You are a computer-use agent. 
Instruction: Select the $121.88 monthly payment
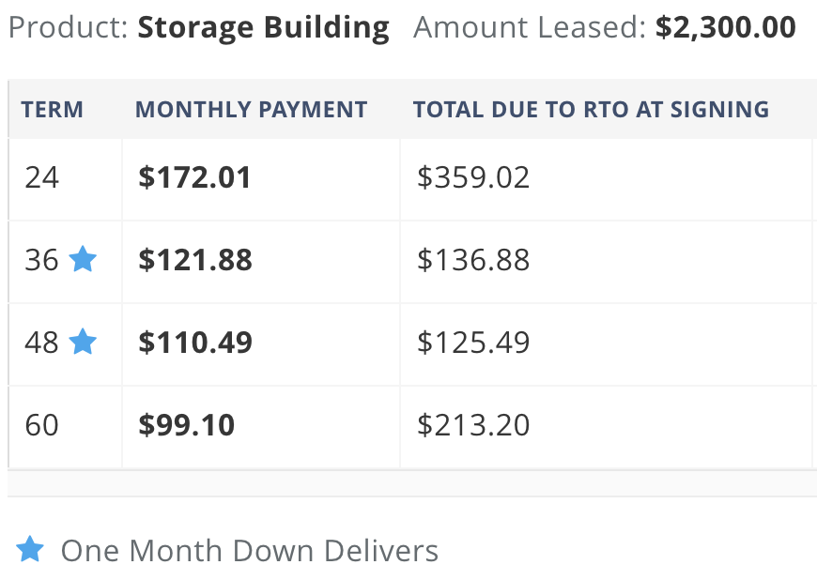click(195, 259)
